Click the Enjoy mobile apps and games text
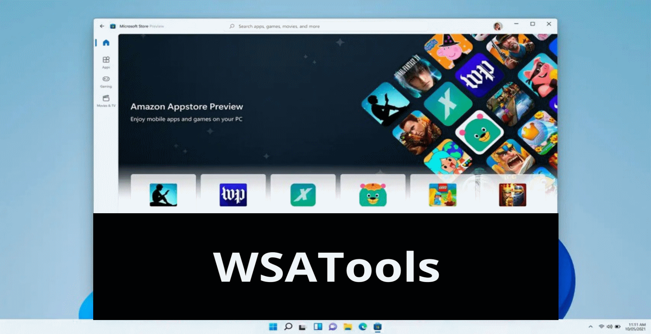 coord(186,119)
